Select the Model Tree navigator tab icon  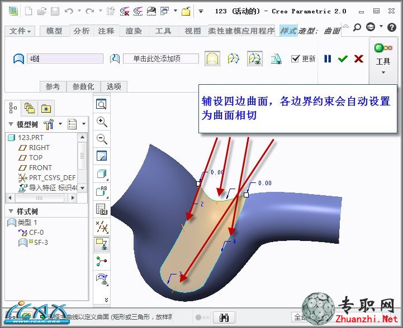13,108
